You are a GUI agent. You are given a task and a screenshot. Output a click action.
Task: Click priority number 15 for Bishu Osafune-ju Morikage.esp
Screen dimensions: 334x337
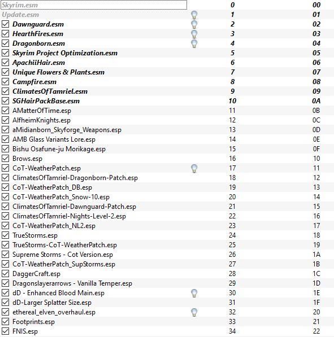[232, 149]
